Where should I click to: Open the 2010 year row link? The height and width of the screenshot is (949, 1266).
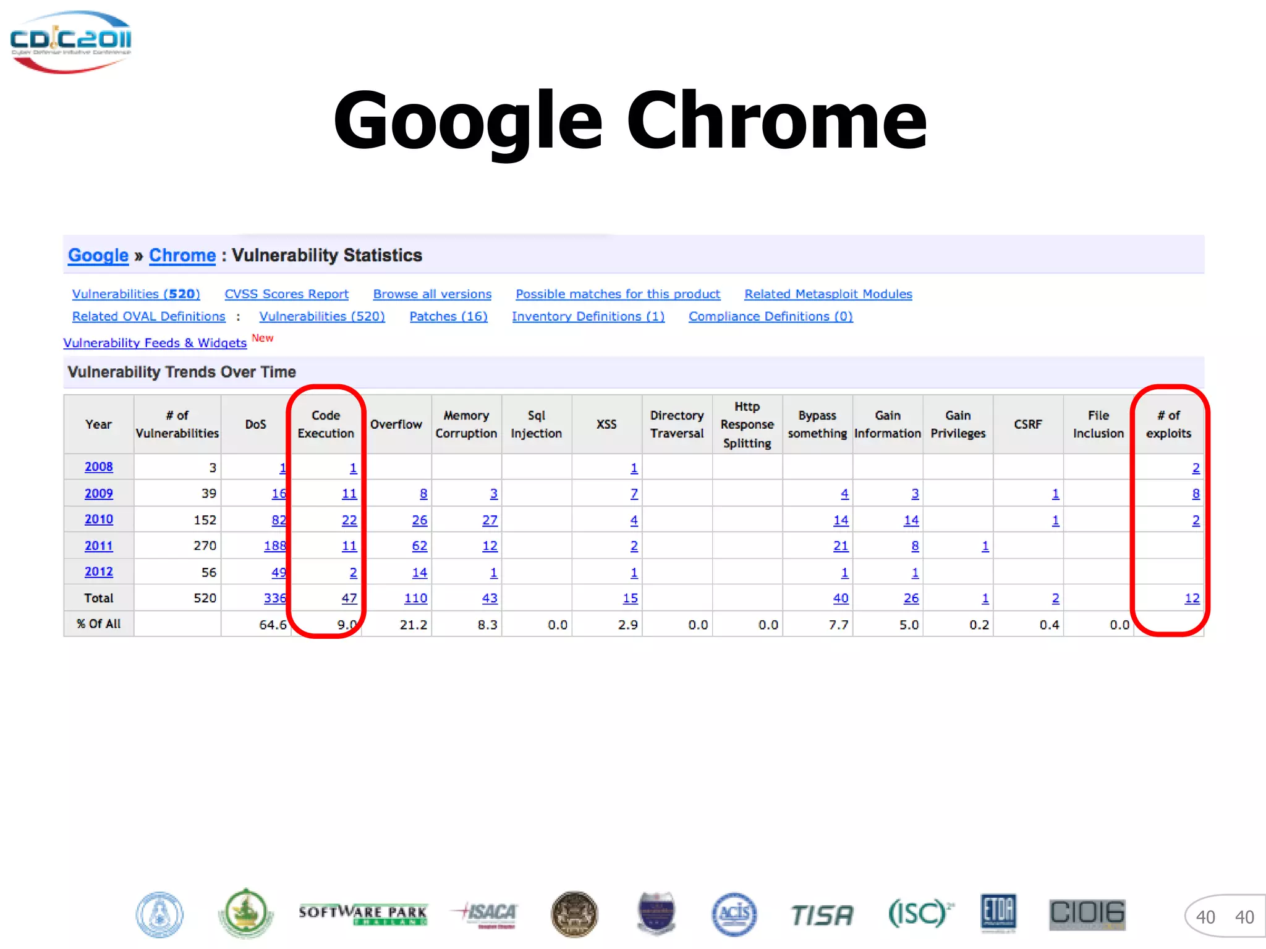pyautogui.click(x=99, y=520)
